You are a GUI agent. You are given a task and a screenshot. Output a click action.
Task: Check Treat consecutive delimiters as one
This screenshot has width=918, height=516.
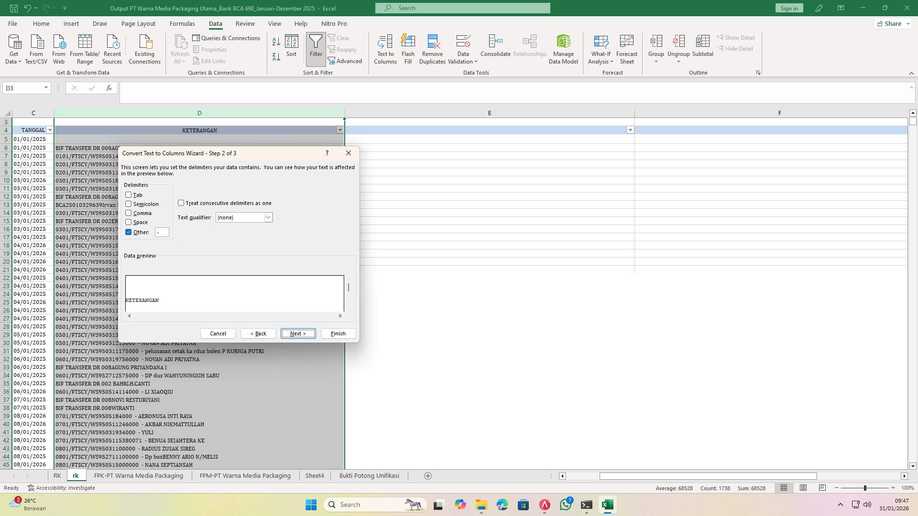click(181, 203)
